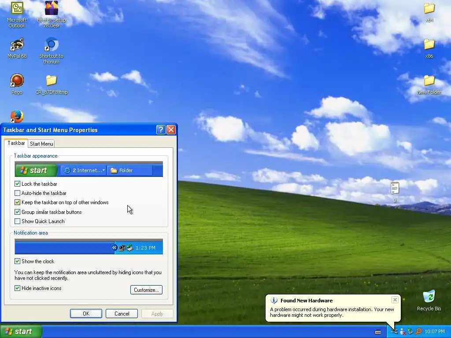Select the CR_87DF8.tmp folder icon

(x=52, y=84)
